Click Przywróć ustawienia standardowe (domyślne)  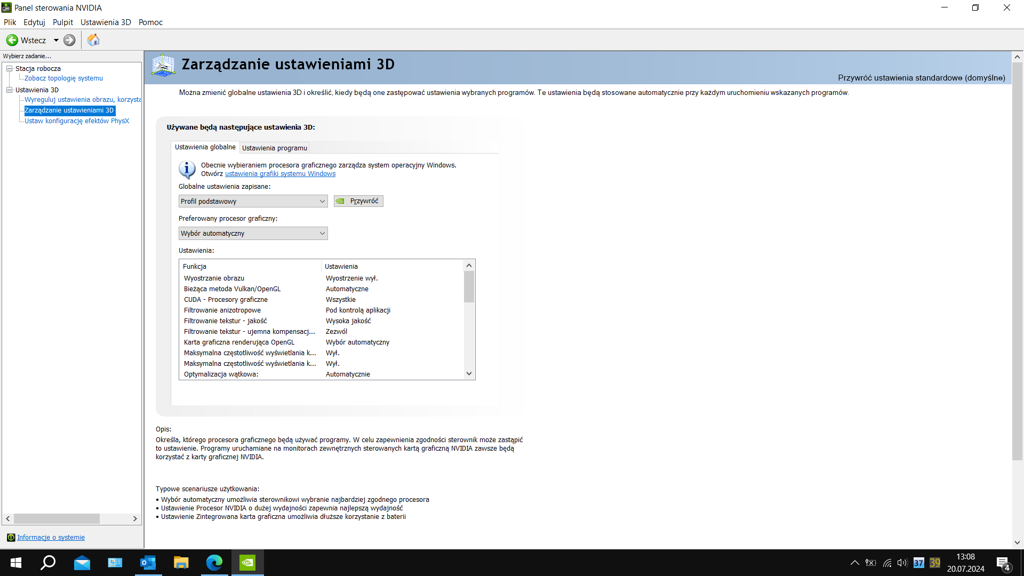pos(922,78)
